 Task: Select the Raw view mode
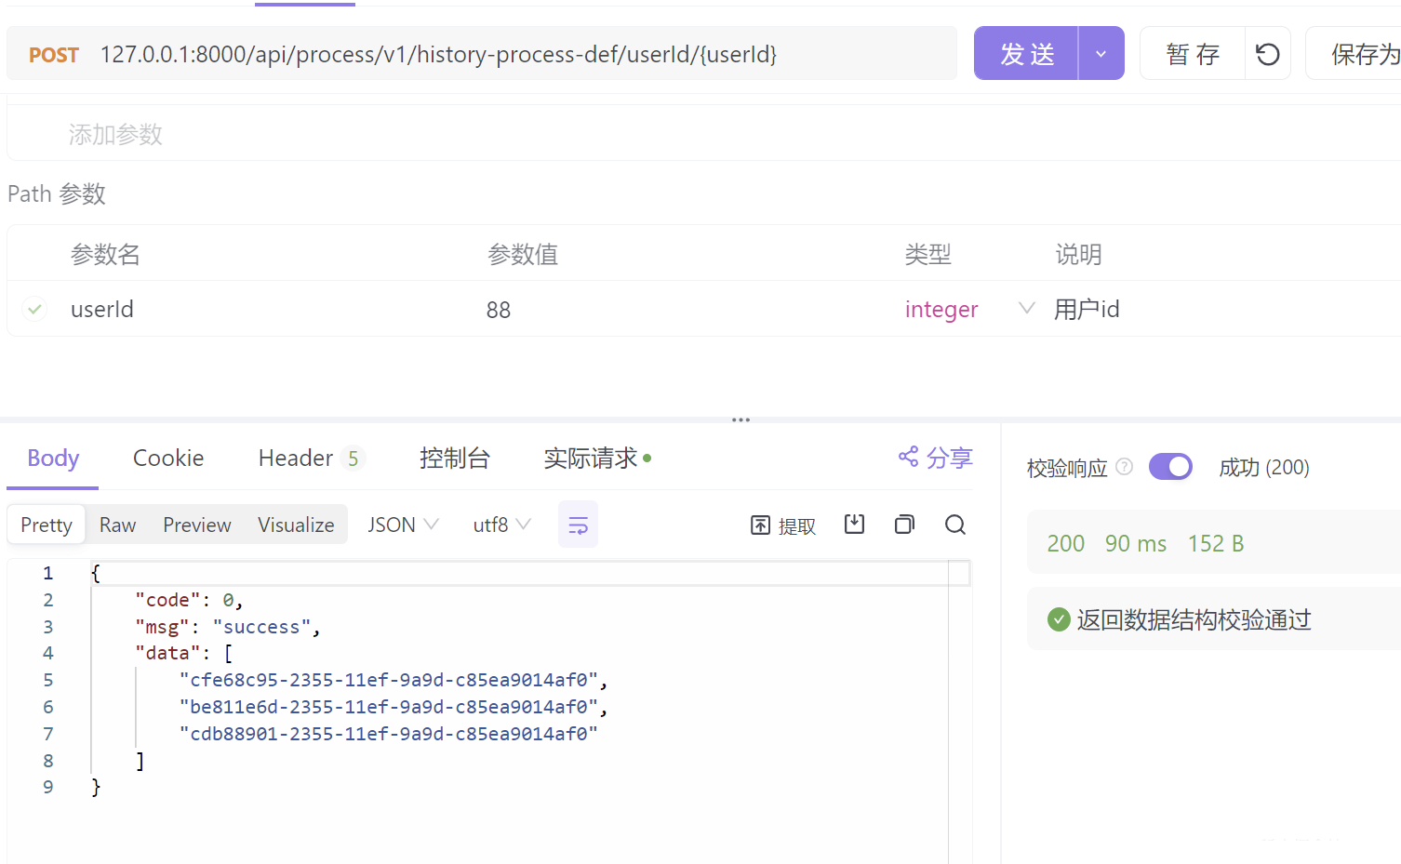118,525
